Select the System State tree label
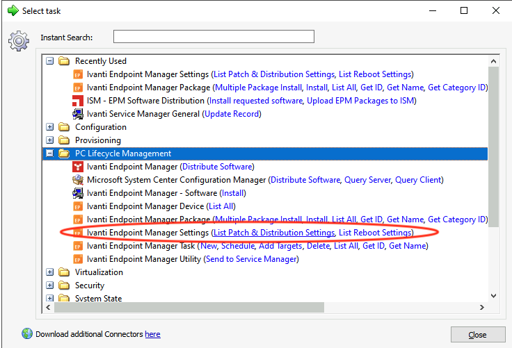 click(98, 298)
